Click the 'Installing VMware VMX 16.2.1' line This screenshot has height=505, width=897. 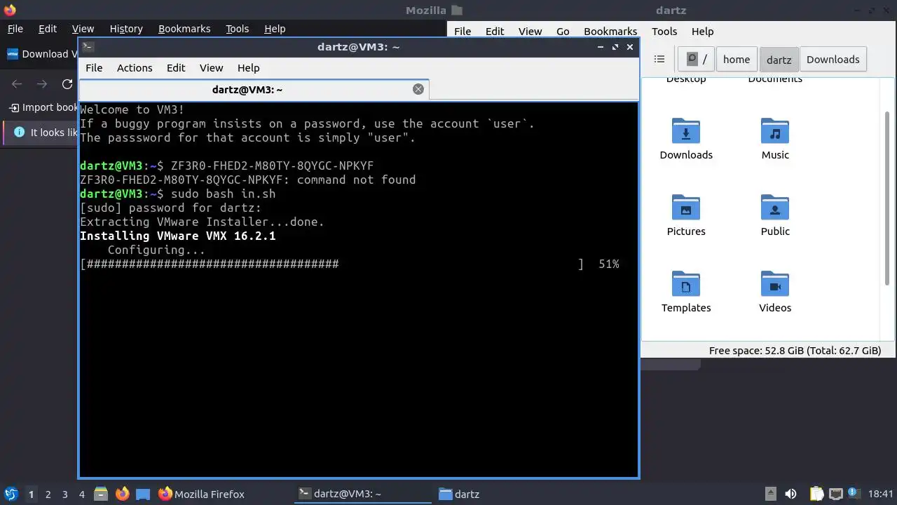point(178,236)
